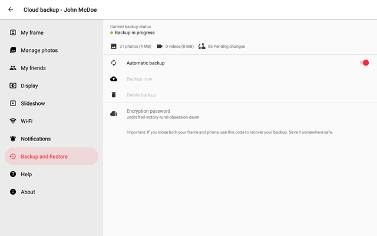Screen dimensions: 377x236
Task: Click the Automatic backup sync arrows icon
Action: (x=114, y=63)
